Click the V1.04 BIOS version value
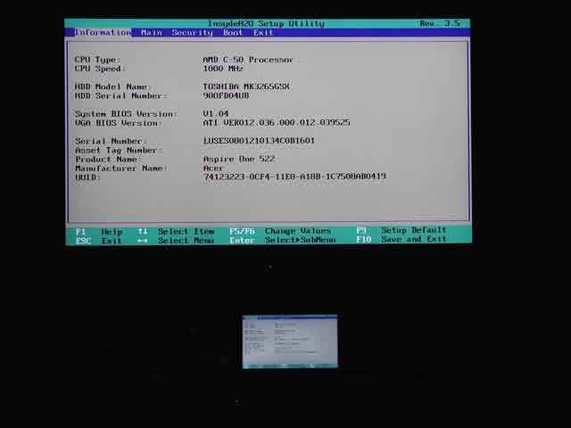Screen dimensions: 571x428 [216, 114]
